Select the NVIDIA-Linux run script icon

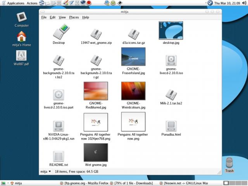click(x=59, y=126)
